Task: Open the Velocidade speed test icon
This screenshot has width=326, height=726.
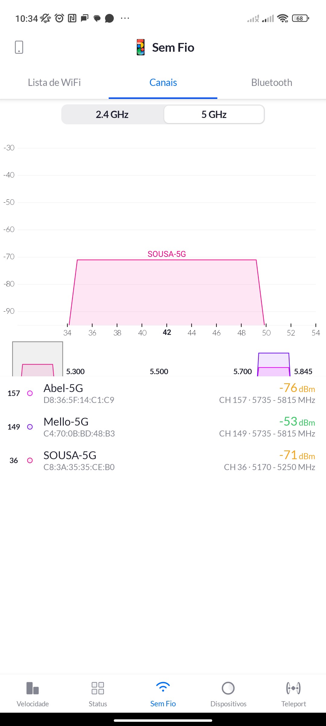Action: click(x=33, y=688)
